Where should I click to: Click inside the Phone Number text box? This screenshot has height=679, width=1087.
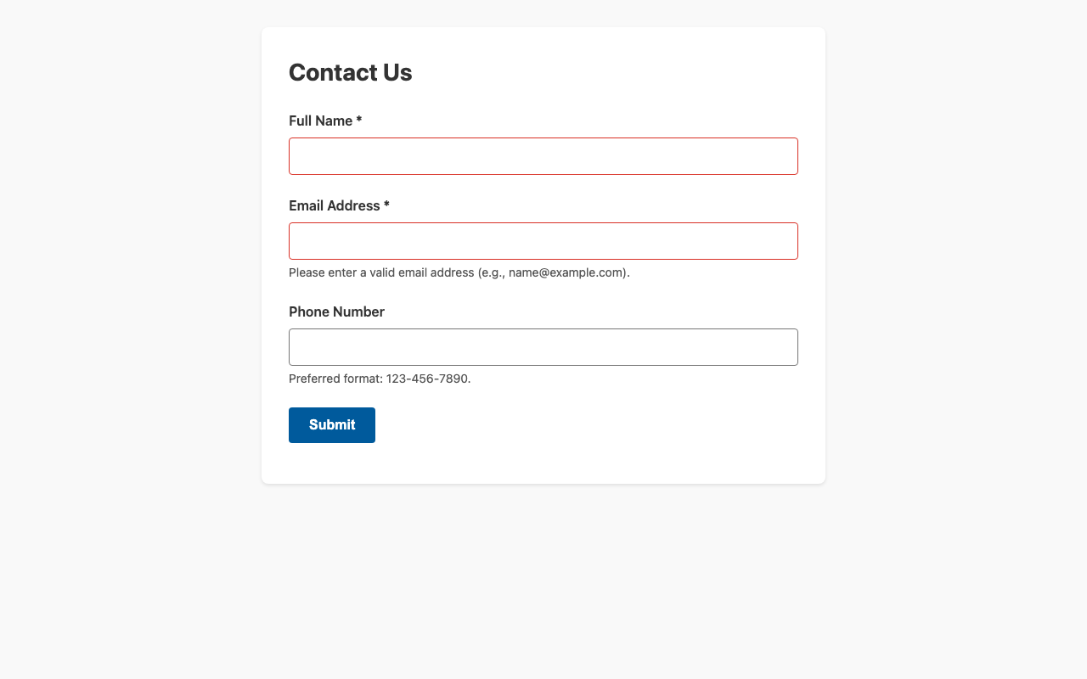tap(543, 347)
